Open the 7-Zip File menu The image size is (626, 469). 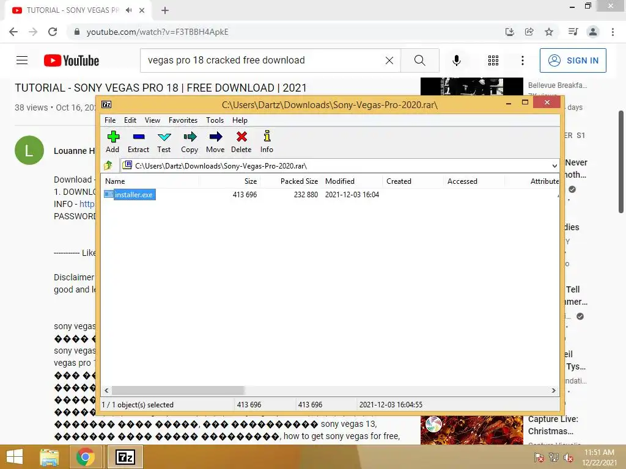coord(110,120)
